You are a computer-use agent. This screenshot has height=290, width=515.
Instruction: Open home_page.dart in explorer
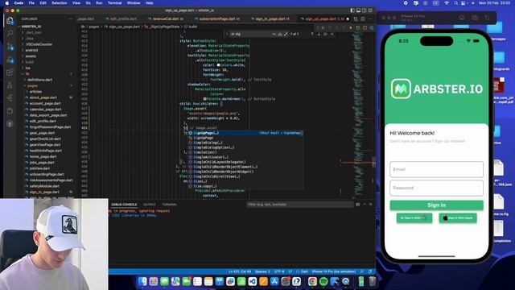tap(42, 157)
